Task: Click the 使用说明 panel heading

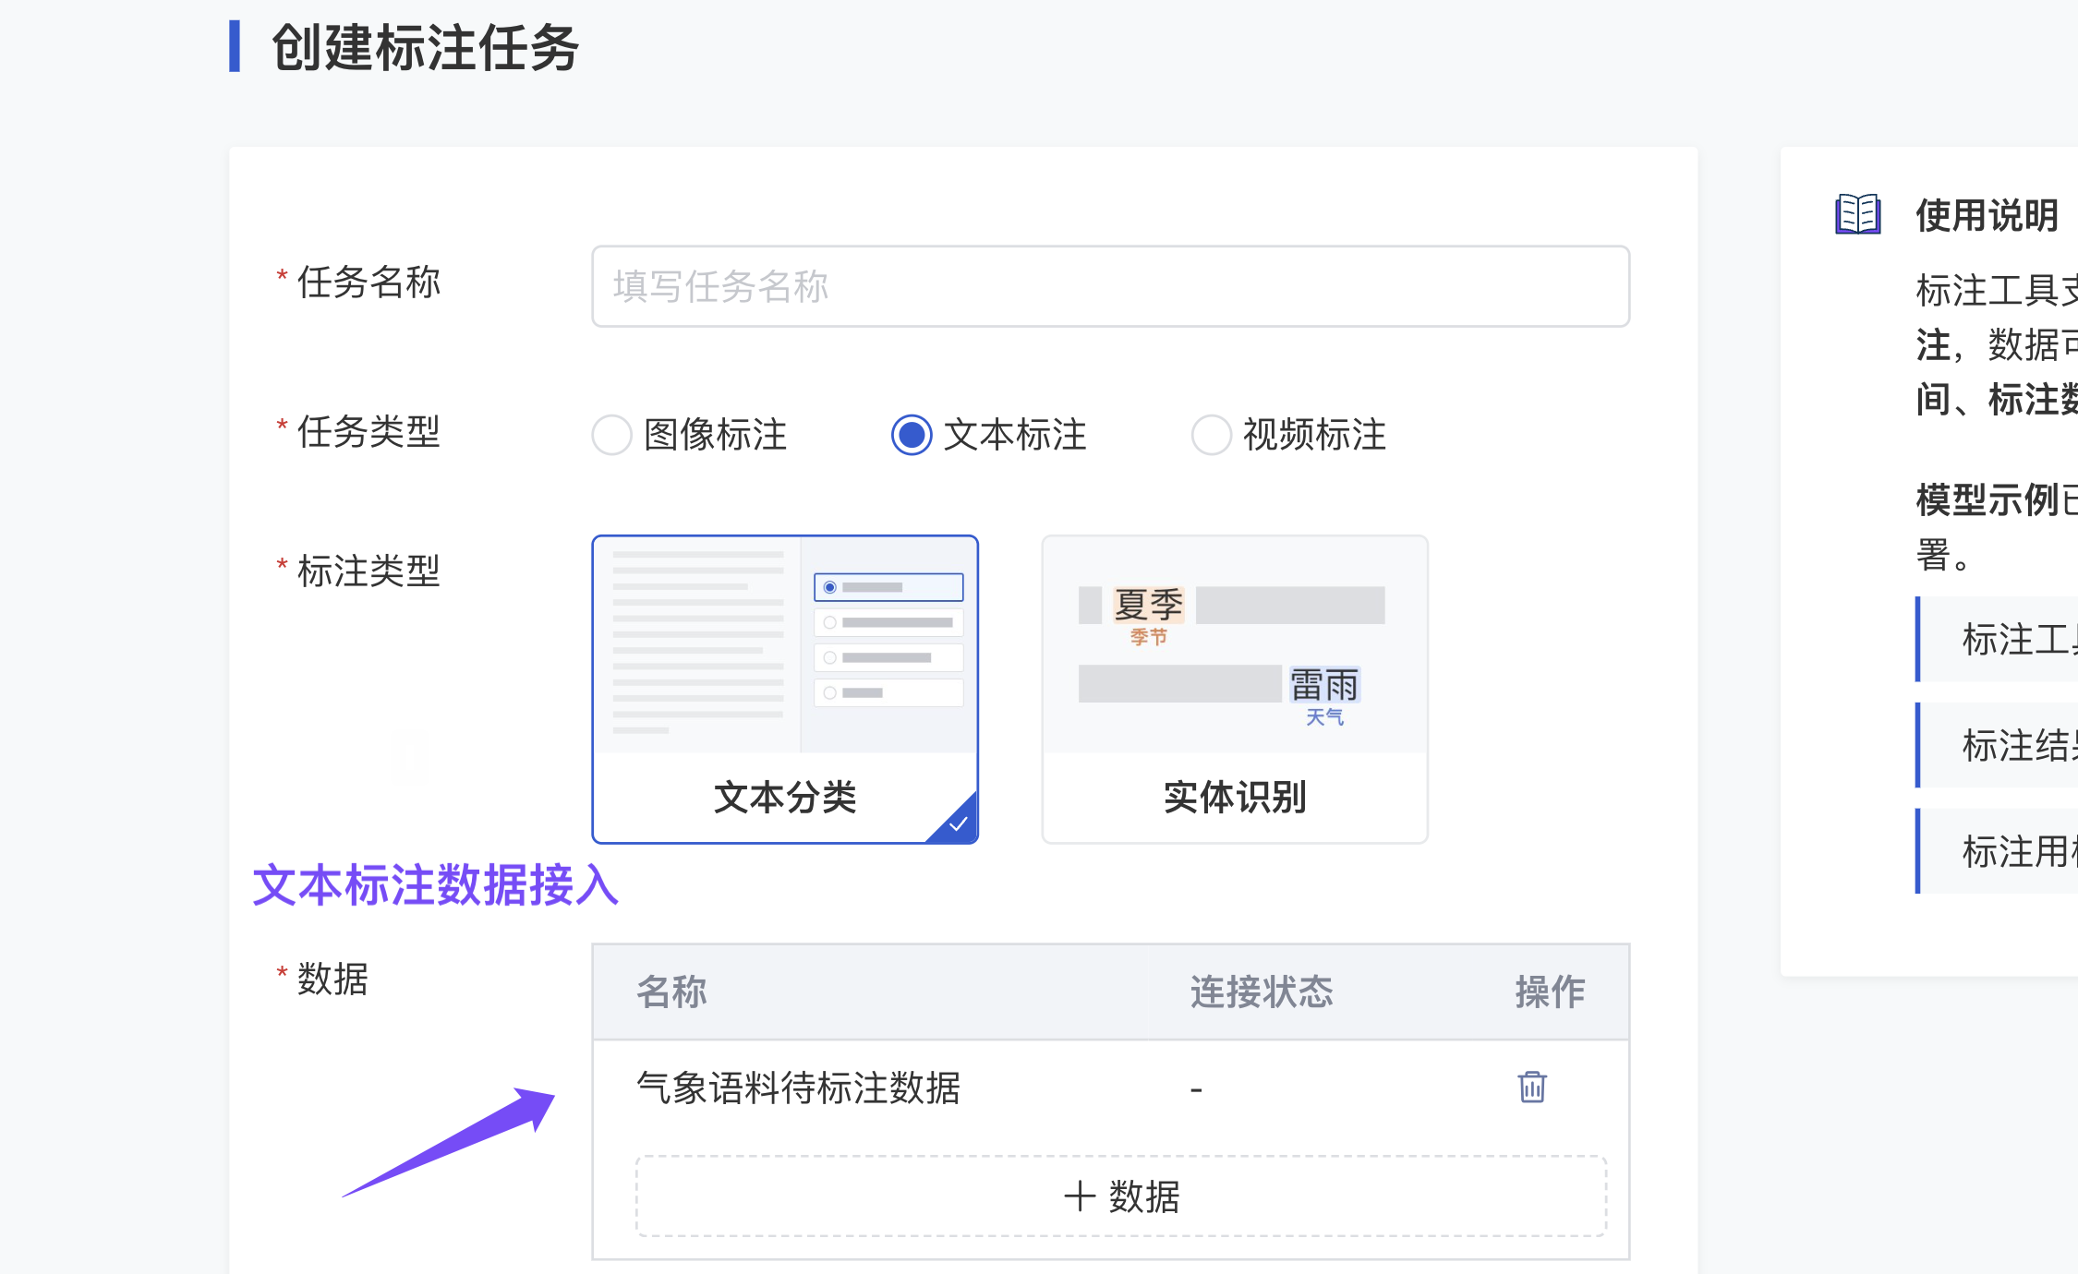Action: click(x=1987, y=215)
